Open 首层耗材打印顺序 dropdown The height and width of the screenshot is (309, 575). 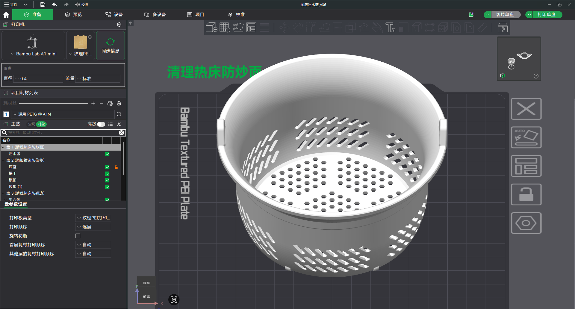[x=93, y=245]
